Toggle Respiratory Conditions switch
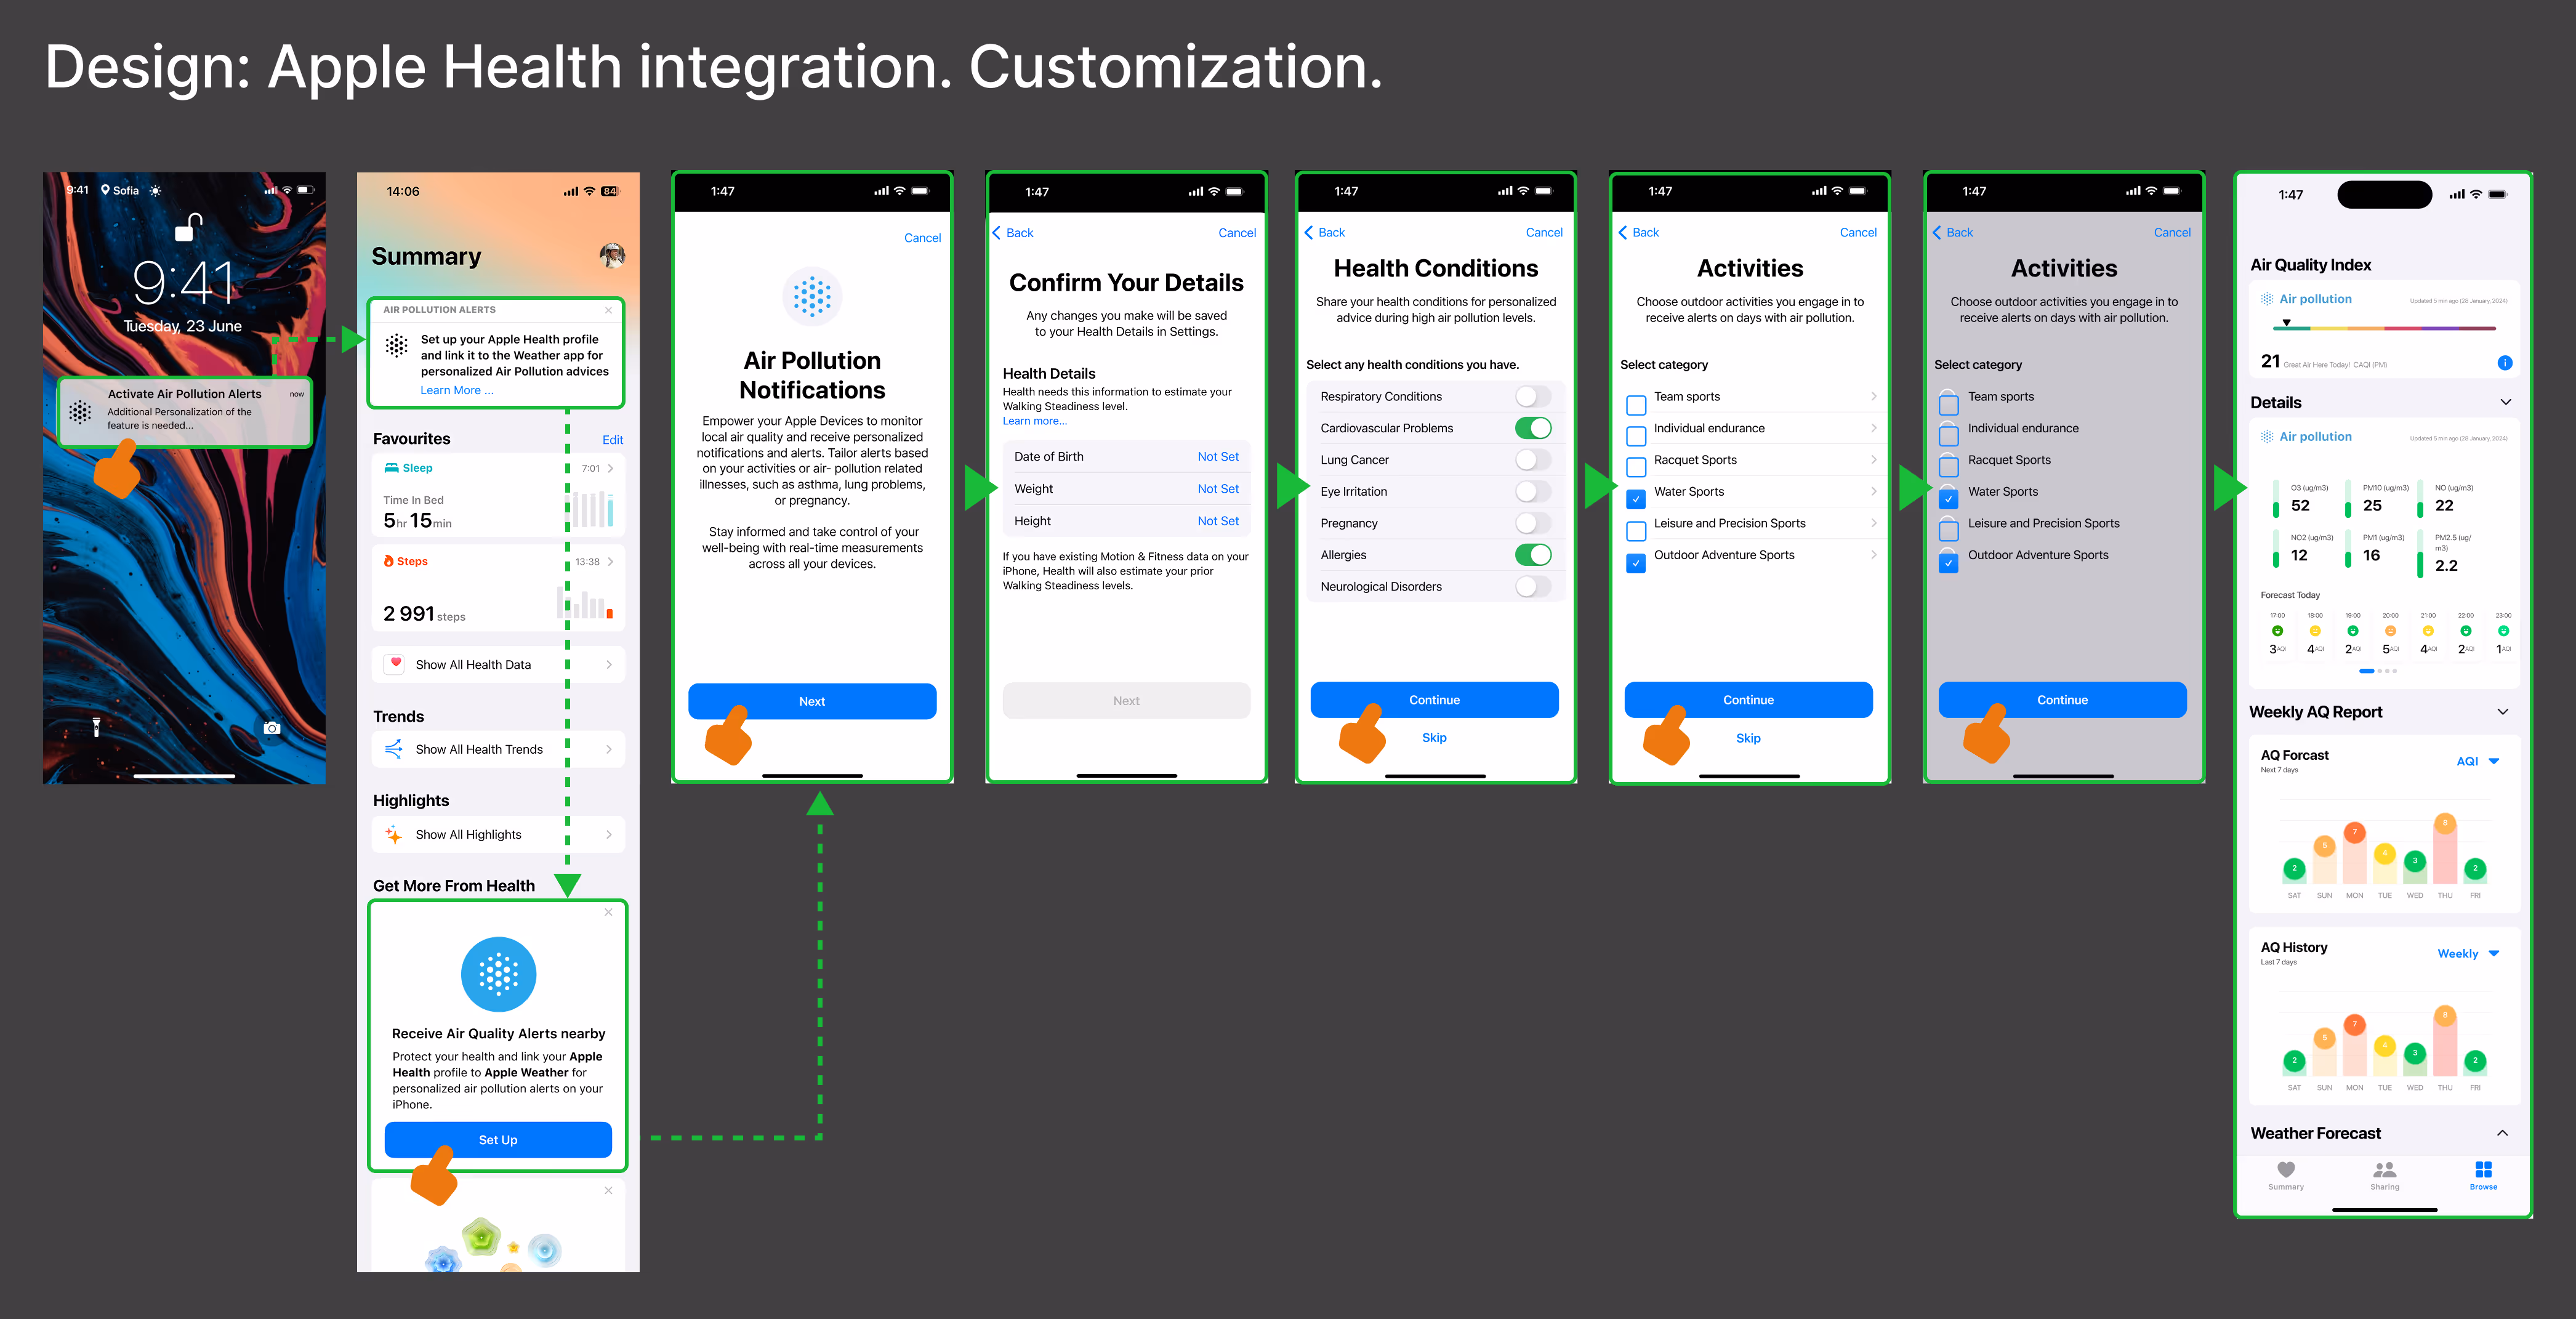Viewport: 2576px width, 1319px height. click(x=1532, y=396)
